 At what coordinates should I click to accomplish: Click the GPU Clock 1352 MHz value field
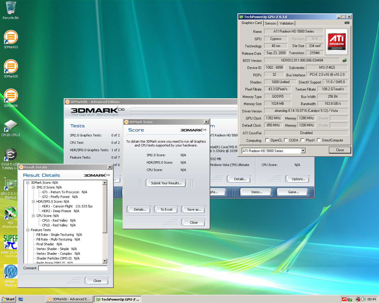[x=273, y=118]
